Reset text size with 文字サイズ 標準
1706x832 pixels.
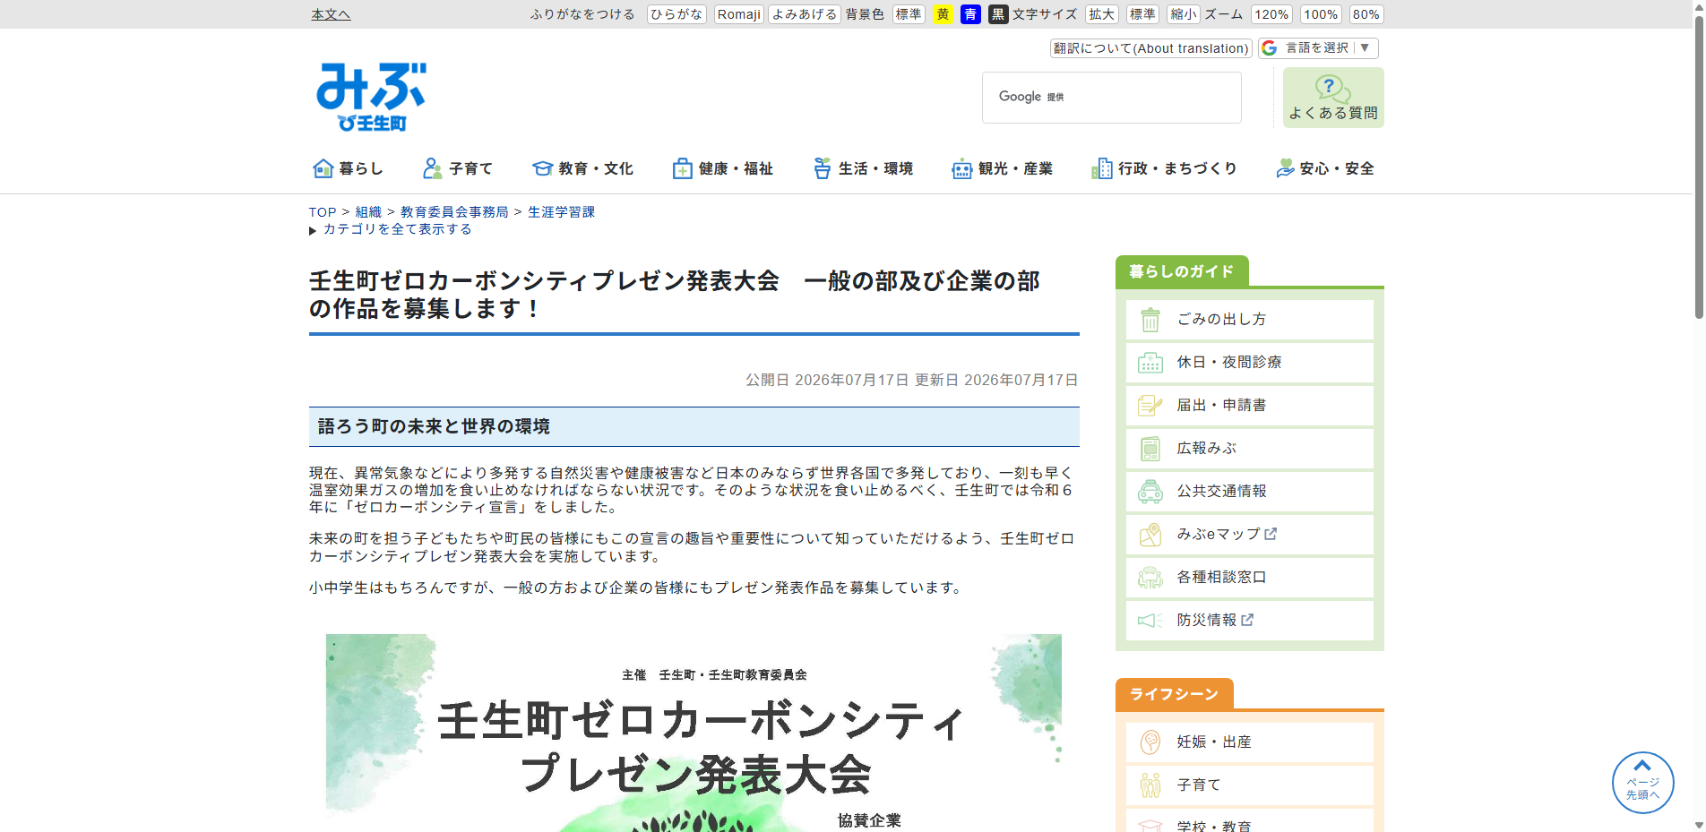pos(1142,14)
